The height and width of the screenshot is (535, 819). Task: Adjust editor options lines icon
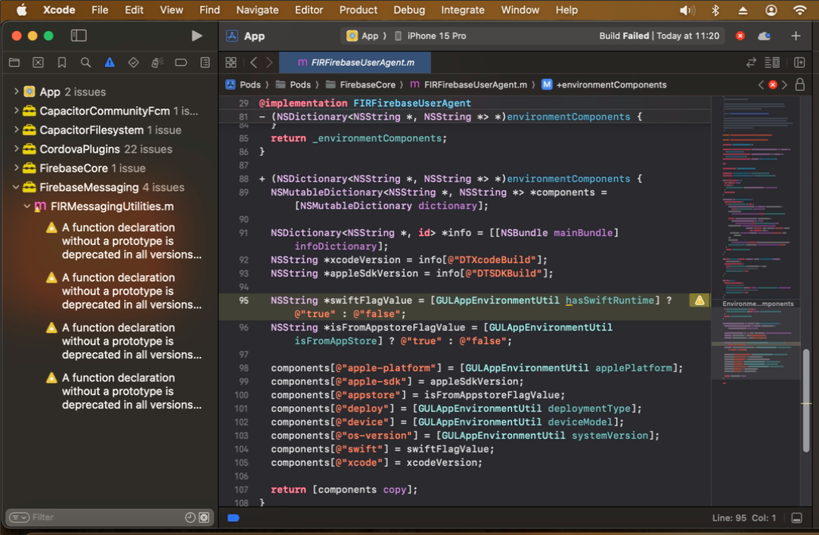click(772, 63)
